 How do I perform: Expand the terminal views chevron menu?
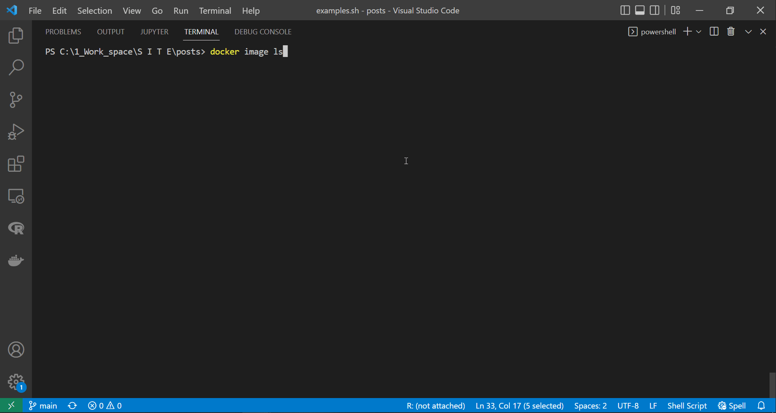point(748,31)
